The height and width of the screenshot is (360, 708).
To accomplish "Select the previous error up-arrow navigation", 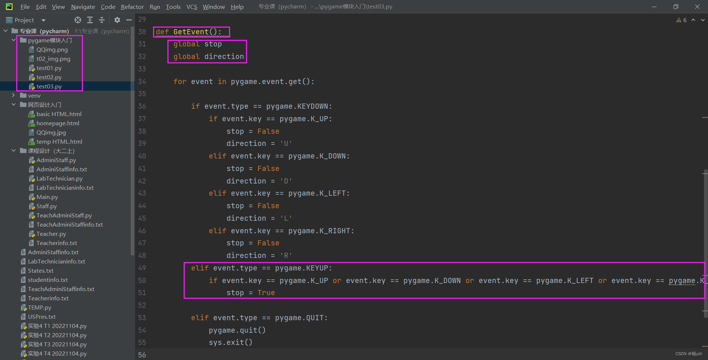I will pos(693,20).
